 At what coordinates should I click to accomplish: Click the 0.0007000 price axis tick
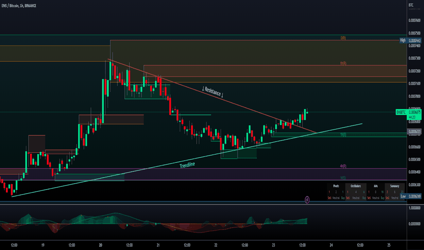click(x=414, y=96)
